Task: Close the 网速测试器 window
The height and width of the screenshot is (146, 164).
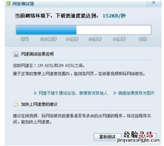Action: [153, 3]
